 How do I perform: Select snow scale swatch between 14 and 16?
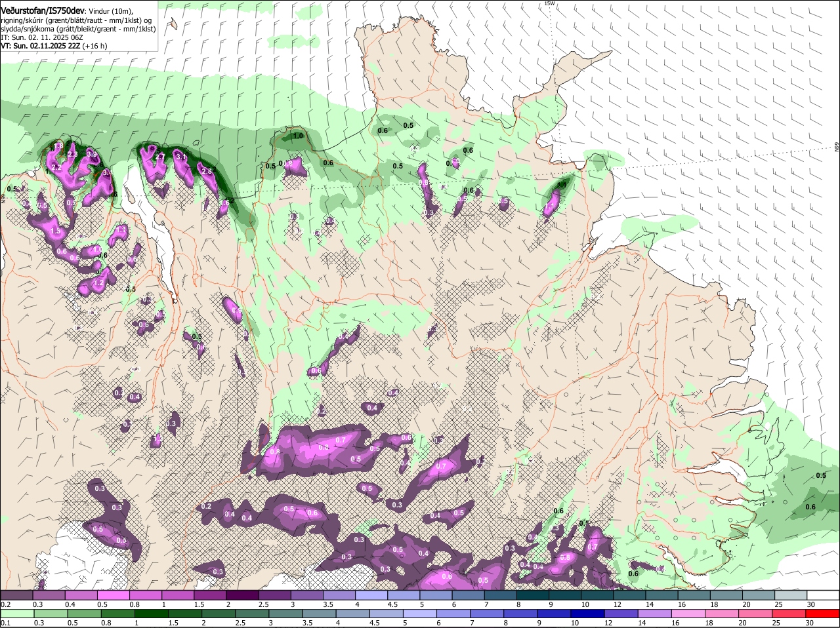point(662,595)
